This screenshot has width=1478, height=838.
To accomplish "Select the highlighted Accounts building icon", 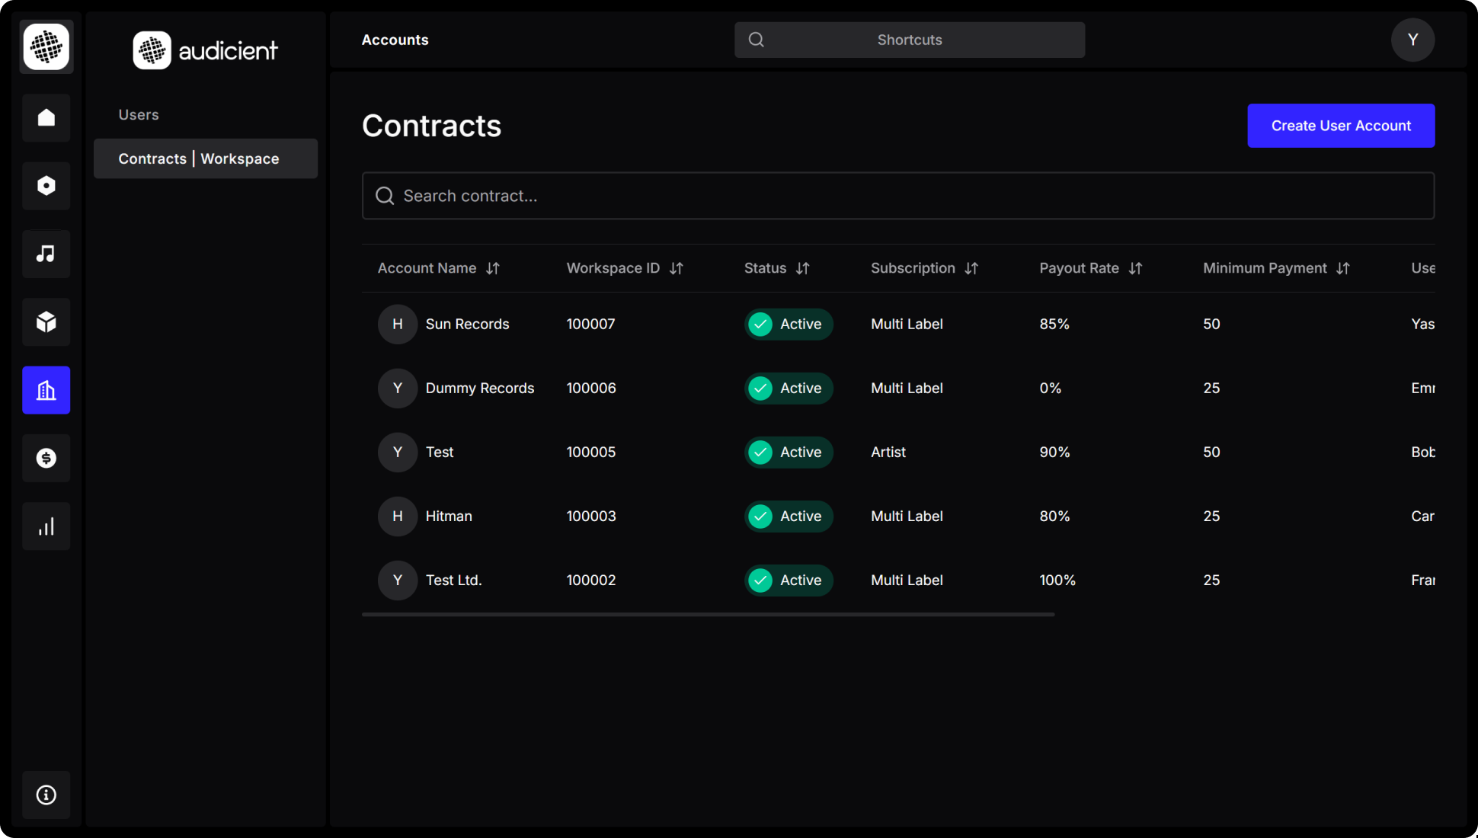I will click(46, 390).
